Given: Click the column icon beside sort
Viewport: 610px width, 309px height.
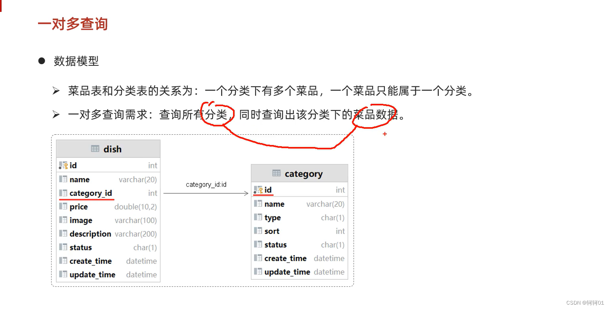Looking at the screenshot, I should pyautogui.click(x=258, y=231).
